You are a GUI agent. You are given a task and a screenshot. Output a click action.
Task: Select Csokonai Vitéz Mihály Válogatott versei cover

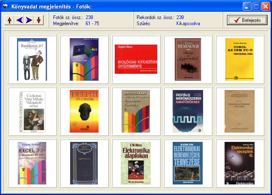[x=32, y=112]
